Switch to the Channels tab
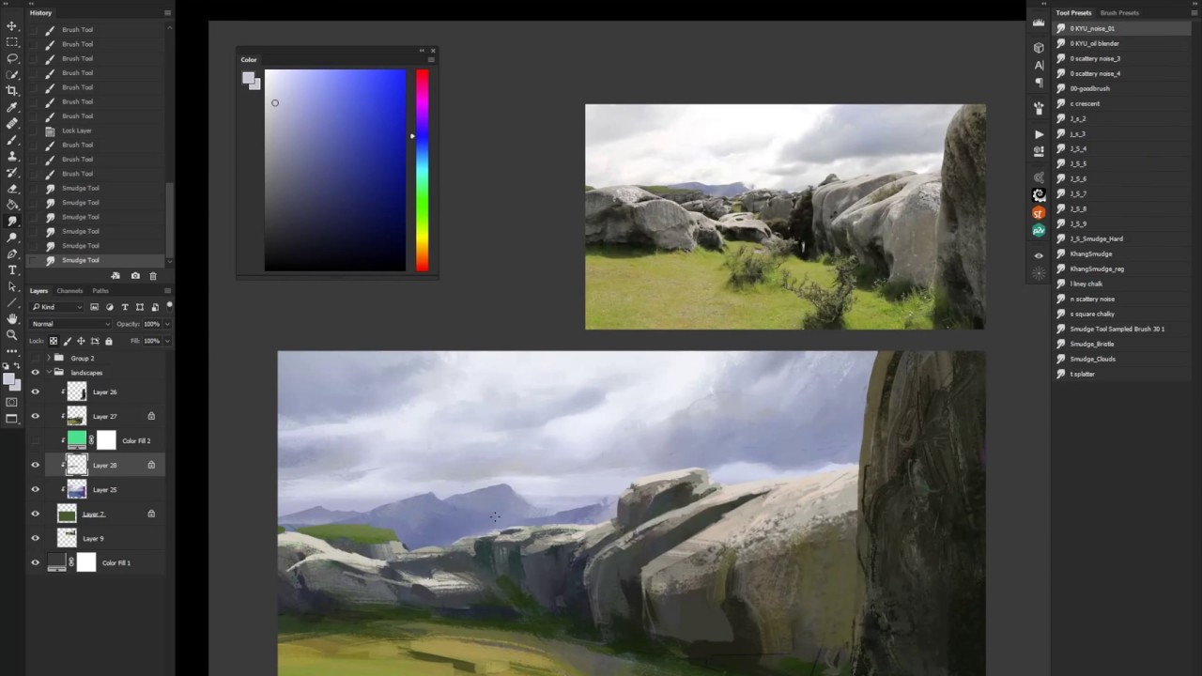 point(69,291)
